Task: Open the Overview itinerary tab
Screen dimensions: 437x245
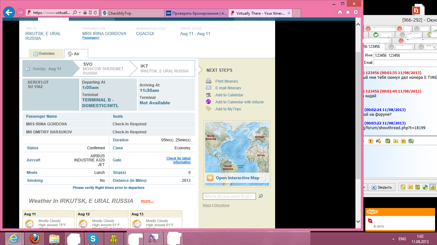Action: 46,54
